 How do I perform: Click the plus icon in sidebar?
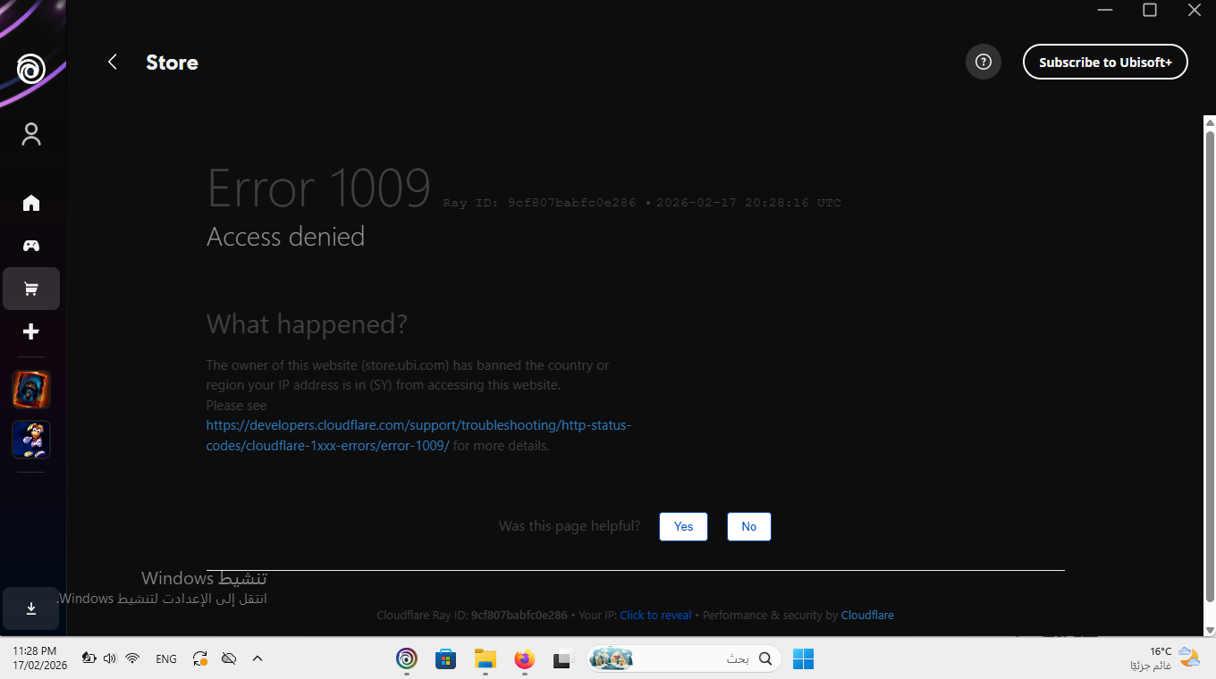pos(31,331)
